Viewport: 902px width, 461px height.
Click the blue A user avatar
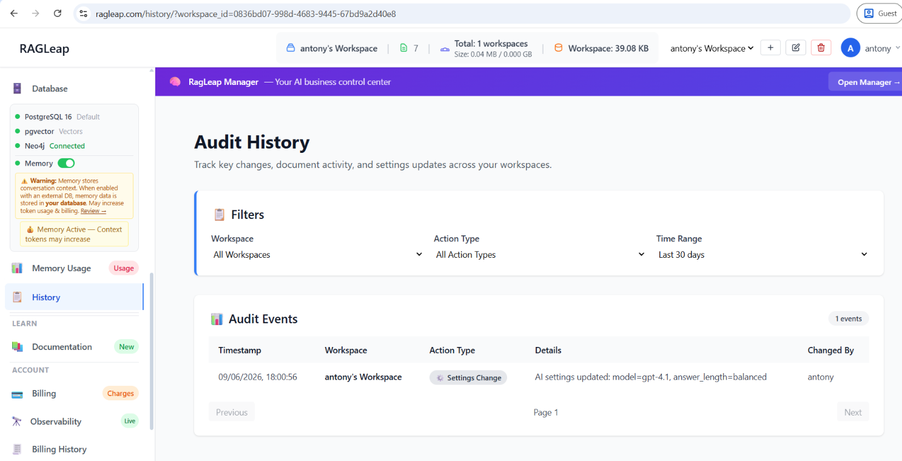coord(850,48)
